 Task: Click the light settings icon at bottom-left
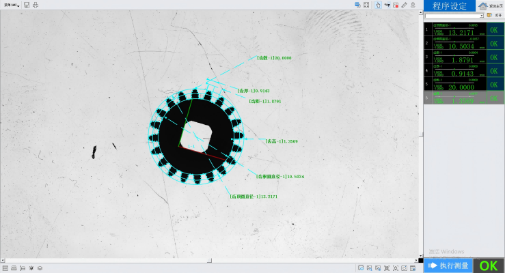[31, 268]
